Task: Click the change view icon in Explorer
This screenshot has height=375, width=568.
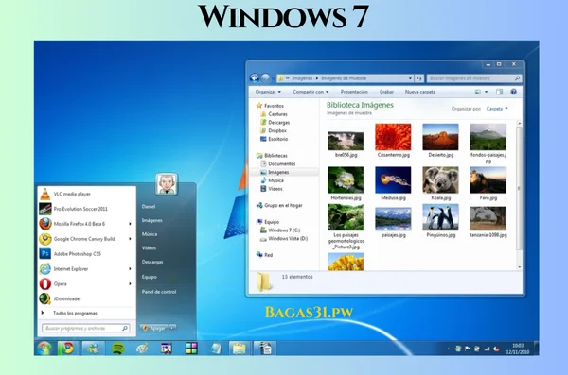Action: pos(478,92)
